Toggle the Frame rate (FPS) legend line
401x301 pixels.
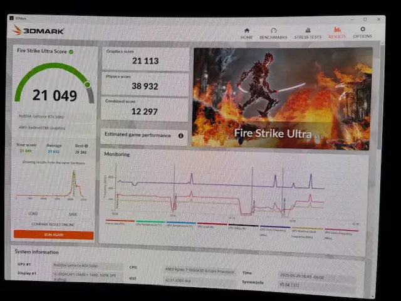point(120,222)
